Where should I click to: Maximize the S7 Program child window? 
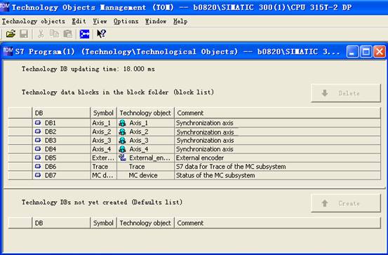(x=366, y=52)
